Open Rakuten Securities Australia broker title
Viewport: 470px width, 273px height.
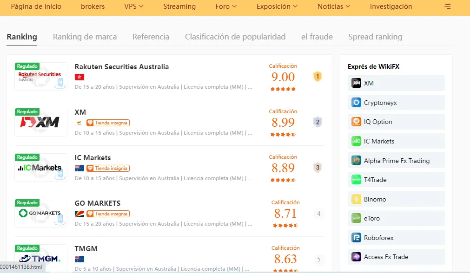pyautogui.click(x=122, y=67)
